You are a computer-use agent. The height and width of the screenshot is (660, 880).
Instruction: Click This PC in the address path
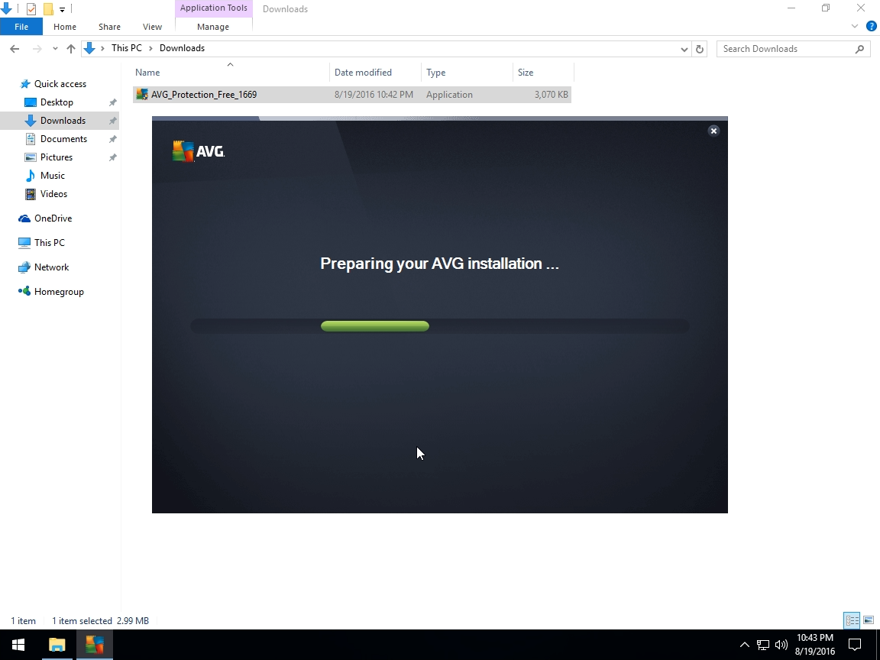click(x=127, y=48)
